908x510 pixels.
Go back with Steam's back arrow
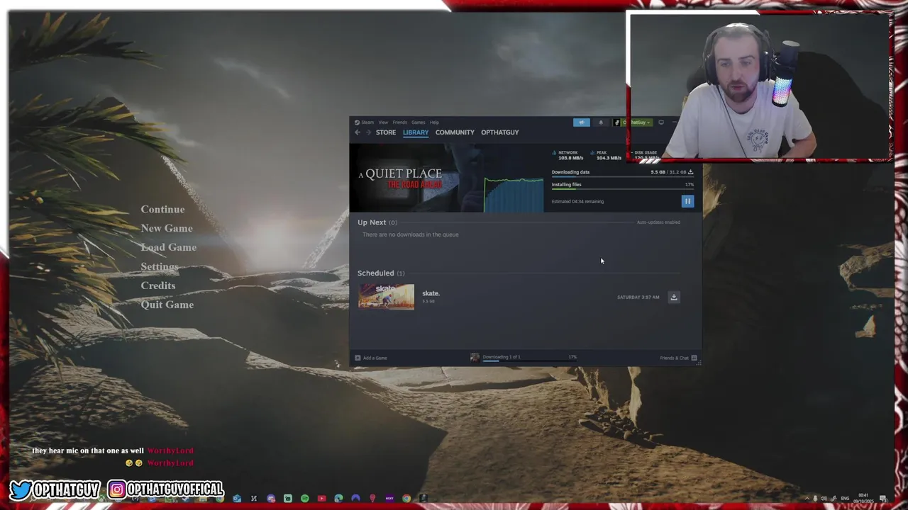point(358,132)
